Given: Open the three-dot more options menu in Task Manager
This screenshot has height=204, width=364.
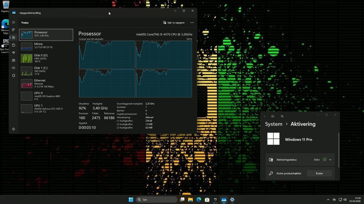Looking at the screenshot, I should click(x=192, y=23).
